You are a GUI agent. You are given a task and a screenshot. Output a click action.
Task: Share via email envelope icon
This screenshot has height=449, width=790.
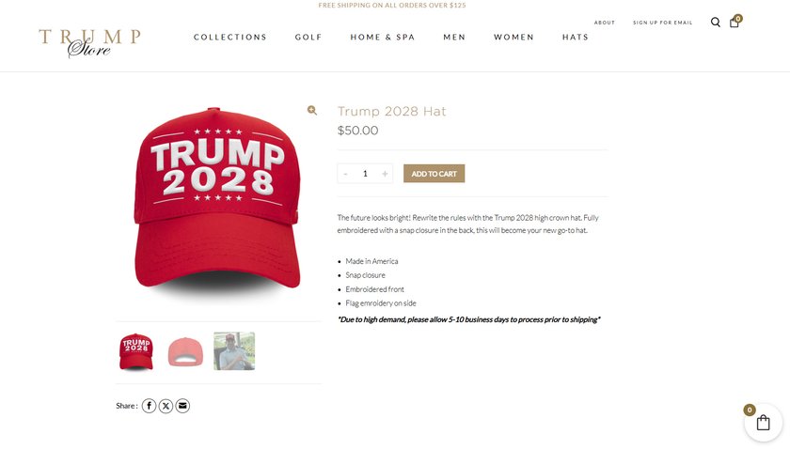182,406
